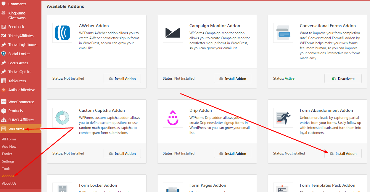Click the Form Abandonment running man icon
This screenshot has height=192, width=370.
point(283,117)
